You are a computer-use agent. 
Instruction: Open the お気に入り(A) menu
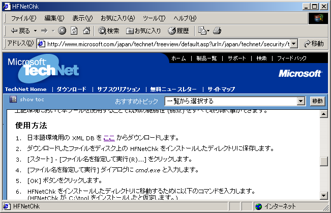click(x=117, y=18)
